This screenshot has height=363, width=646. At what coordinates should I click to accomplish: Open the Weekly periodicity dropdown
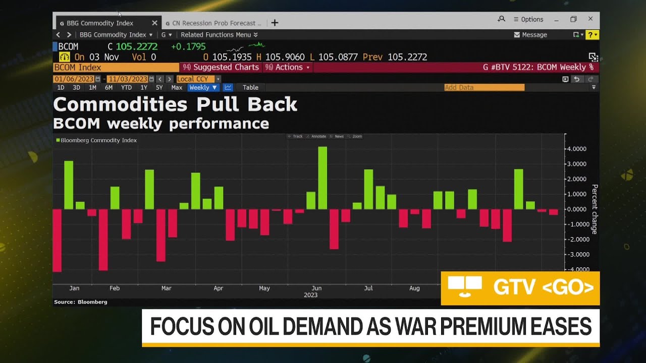click(x=203, y=88)
